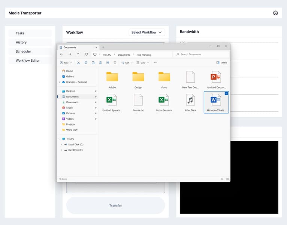Screen dimensions: 287x225
Task: Click the Share icon in toolbar
Action: click(108, 63)
